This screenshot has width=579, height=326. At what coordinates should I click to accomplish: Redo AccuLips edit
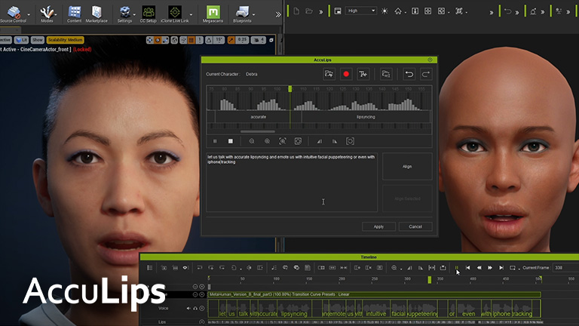click(x=425, y=74)
